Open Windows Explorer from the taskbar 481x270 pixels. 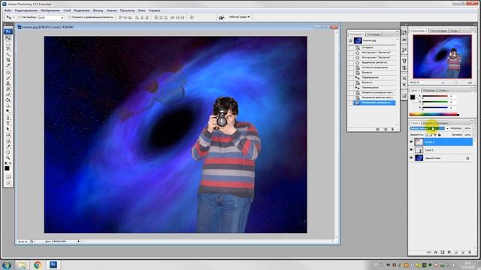click(22, 265)
